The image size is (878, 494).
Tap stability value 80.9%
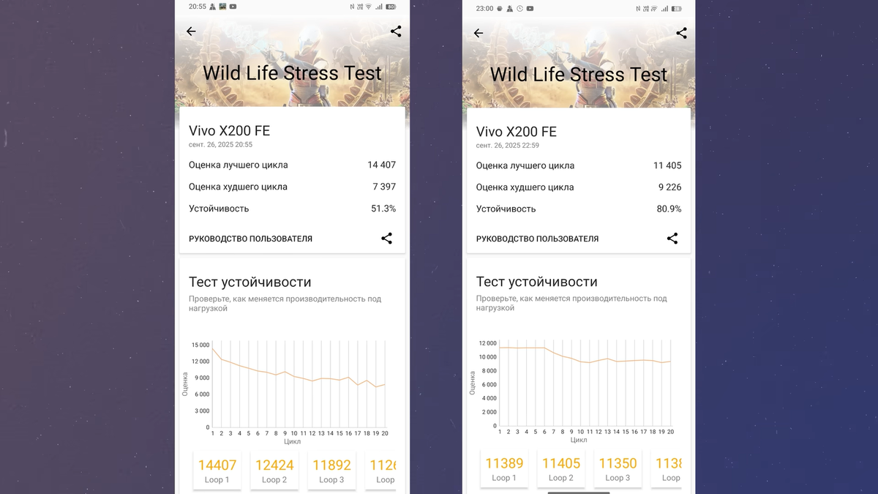[669, 209]
